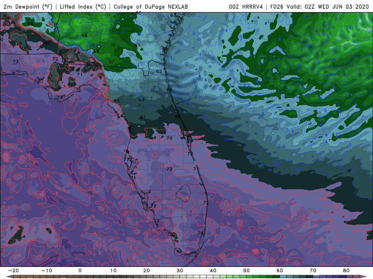Click the '61' dewpoint value on the map
Screen dimensions: 373x279
coord(138,45)
